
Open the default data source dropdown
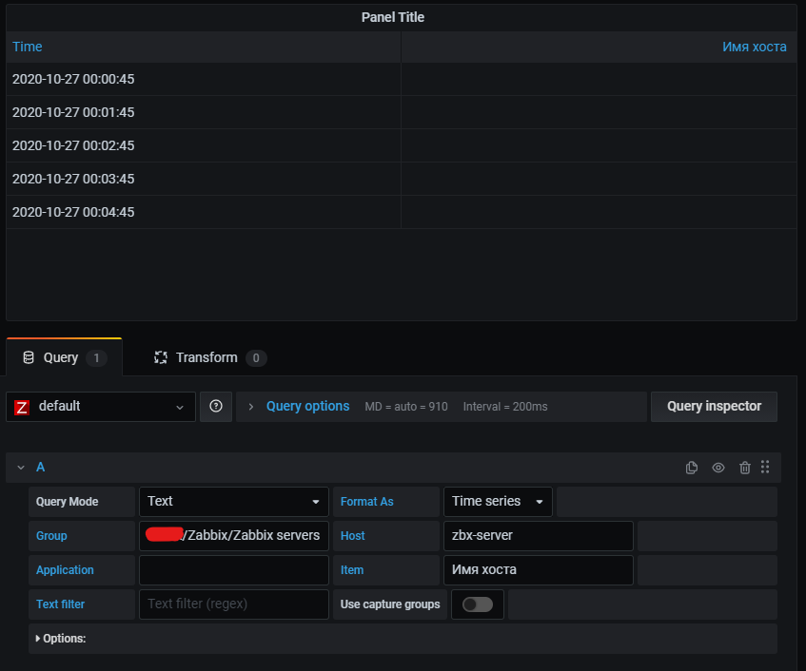101,407
